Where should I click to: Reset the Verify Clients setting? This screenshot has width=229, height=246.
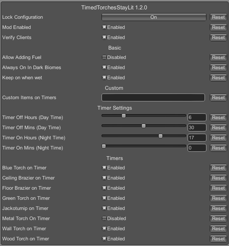[218, 37]
